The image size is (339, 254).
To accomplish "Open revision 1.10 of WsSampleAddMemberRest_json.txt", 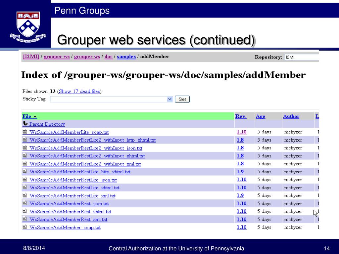I will point(241,203).
